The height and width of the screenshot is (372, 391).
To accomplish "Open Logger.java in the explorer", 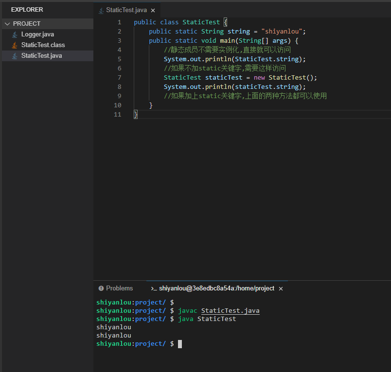I will click(x=37, y=34).
